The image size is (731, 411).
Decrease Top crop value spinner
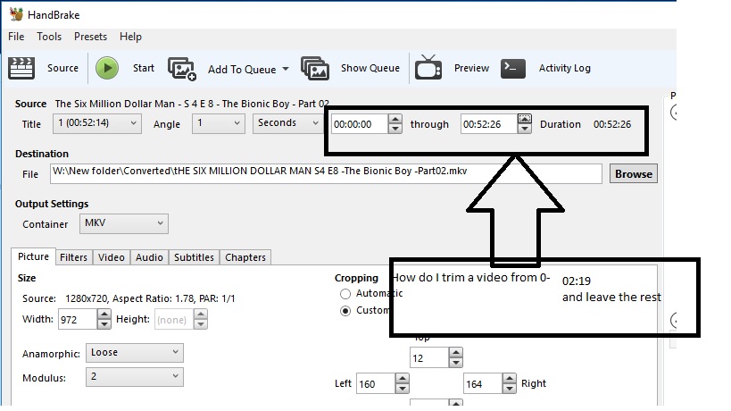click(x=456, y=363)
